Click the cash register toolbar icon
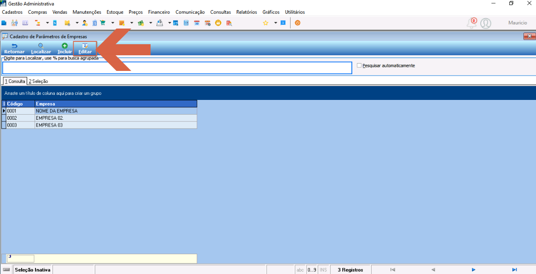Image resolution: width=536 pixels, height=274 pixels. pyautogui.click(x=160, y=23)
